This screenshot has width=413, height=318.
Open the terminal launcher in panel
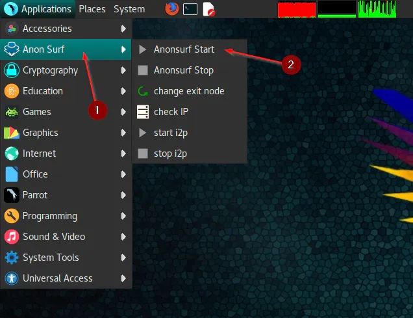(190, 9)
